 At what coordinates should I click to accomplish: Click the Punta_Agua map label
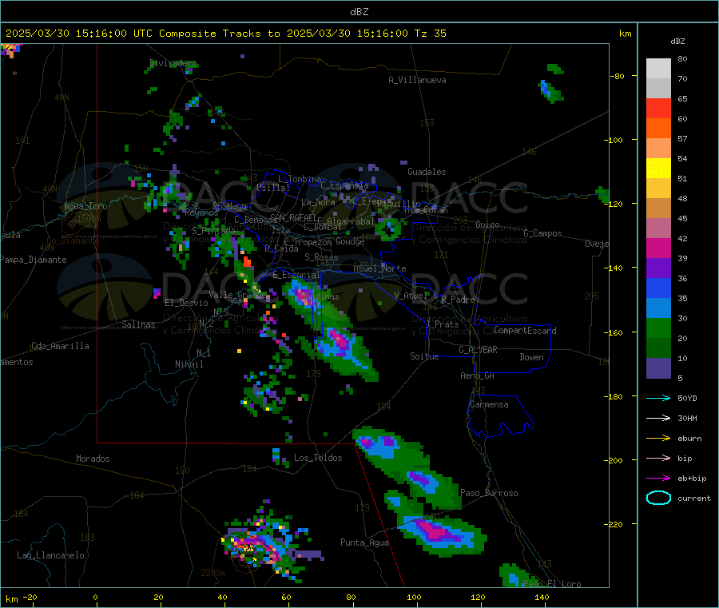pos(364,542)
